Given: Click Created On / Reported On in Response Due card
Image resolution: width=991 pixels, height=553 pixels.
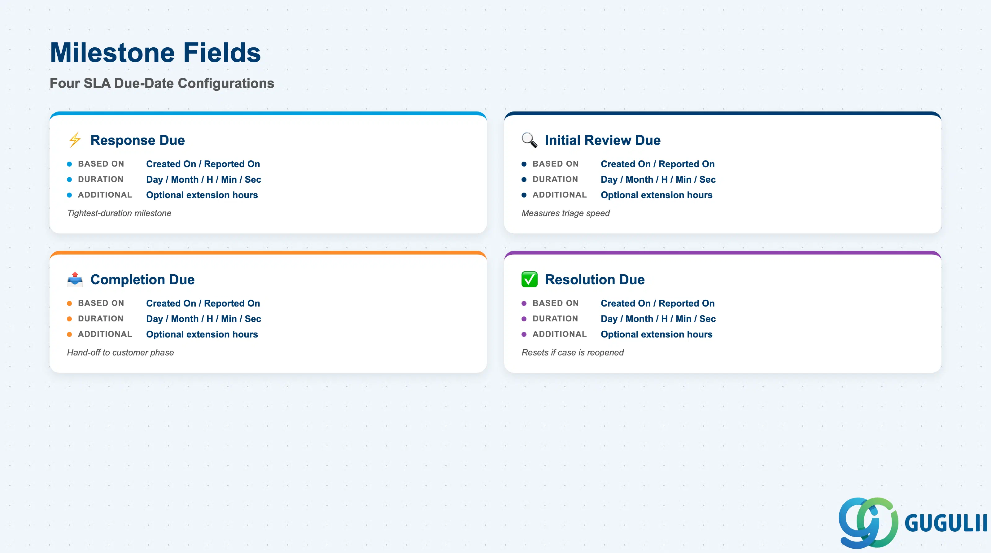Looking at the screenshot, I should [203, 164].
